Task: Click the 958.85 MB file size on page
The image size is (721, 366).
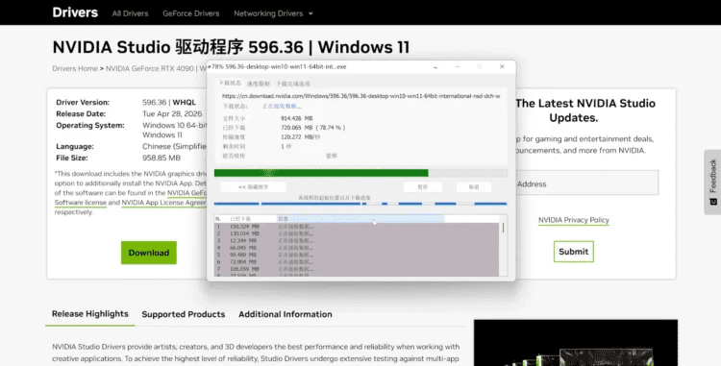Action: pos(162,158)
